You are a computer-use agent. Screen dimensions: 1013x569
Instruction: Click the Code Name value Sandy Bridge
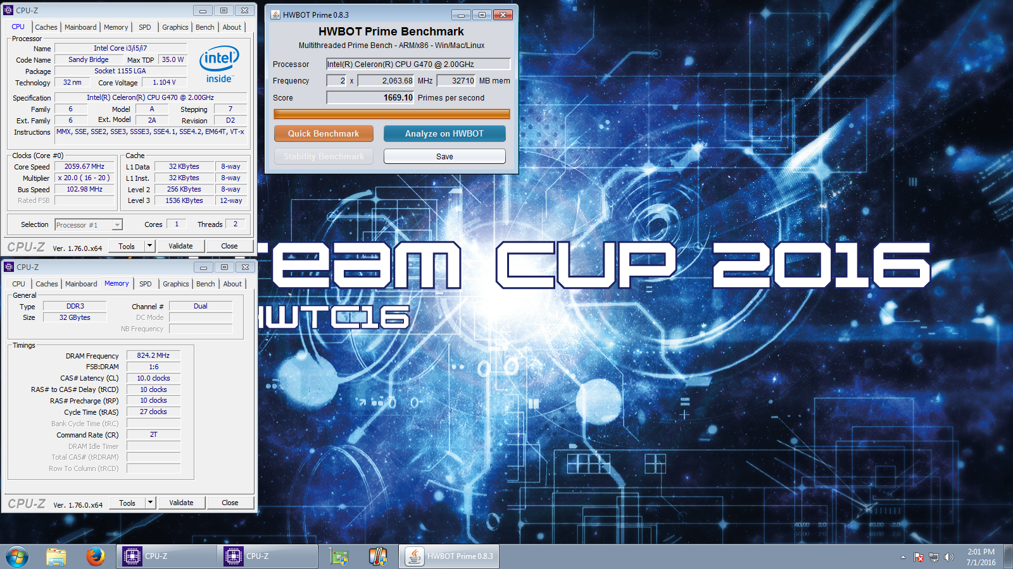(89, 59)
